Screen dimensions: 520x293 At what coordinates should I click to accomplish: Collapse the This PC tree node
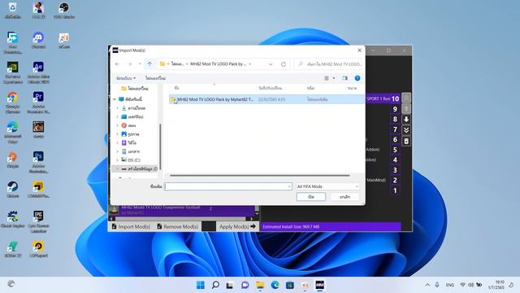pyautogui.click(x=115, y=99)
